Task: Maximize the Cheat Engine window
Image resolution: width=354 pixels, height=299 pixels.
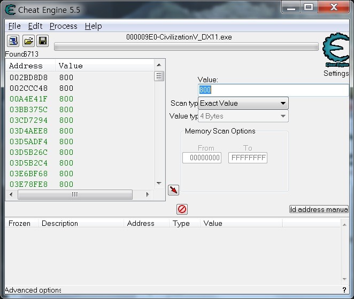Action: coord(309,7)
